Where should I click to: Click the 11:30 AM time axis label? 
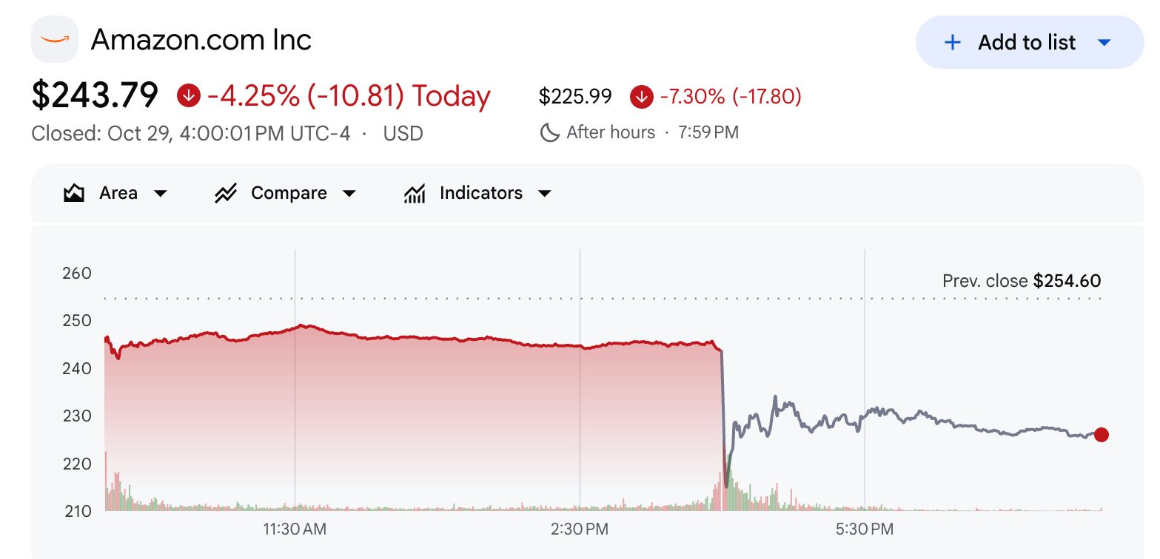click(295, 529)
